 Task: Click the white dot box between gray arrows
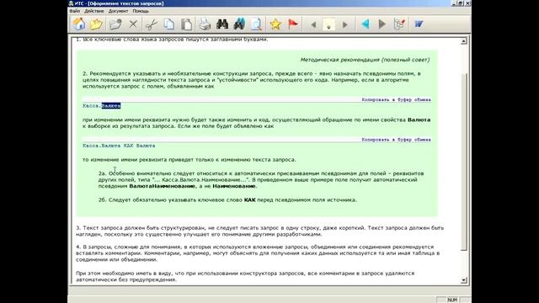(x=329, y=24)
